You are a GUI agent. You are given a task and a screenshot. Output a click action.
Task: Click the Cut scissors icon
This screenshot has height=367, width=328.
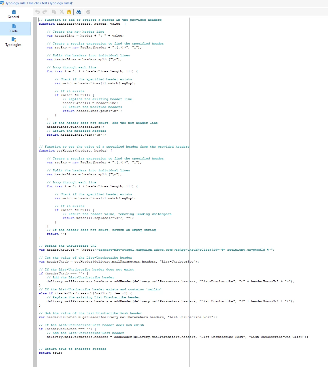(62, 12)
